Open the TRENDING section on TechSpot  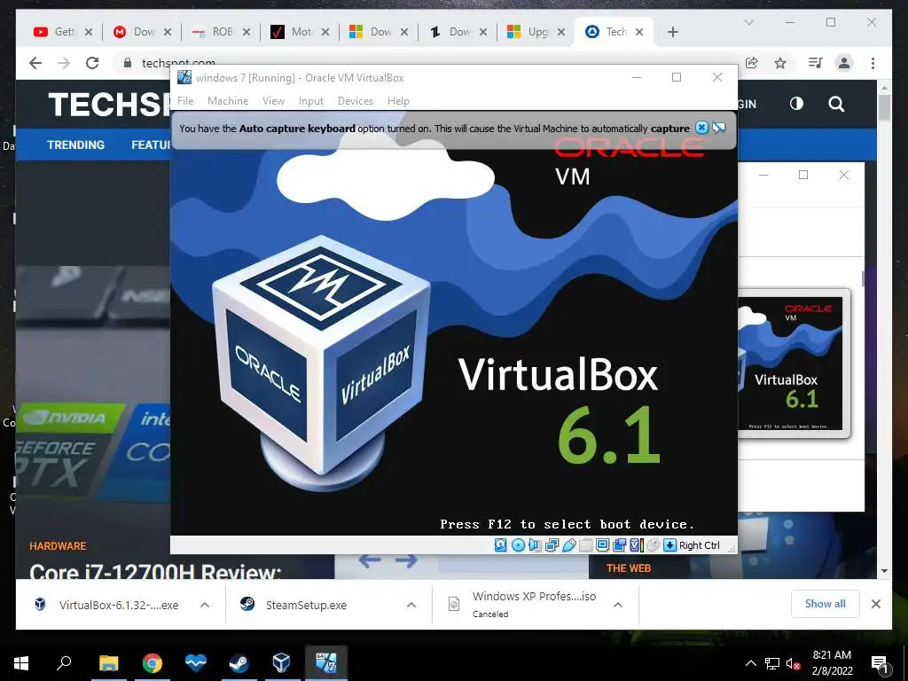click(76, 145)
